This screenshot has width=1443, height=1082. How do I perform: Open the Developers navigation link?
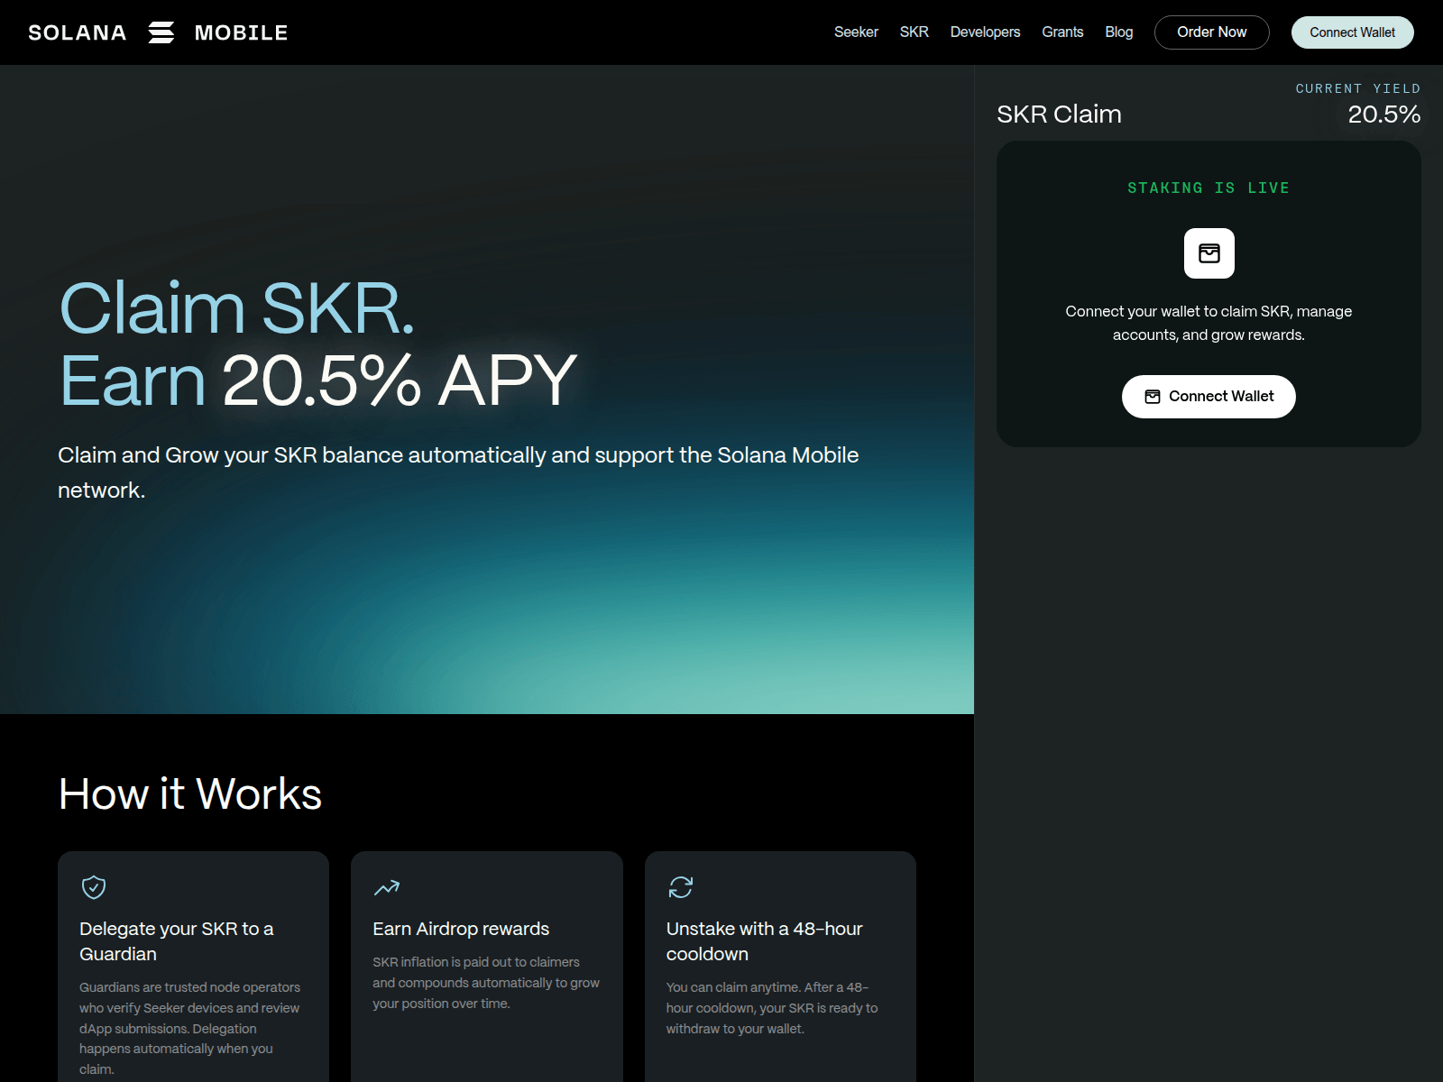coord(985,32)
